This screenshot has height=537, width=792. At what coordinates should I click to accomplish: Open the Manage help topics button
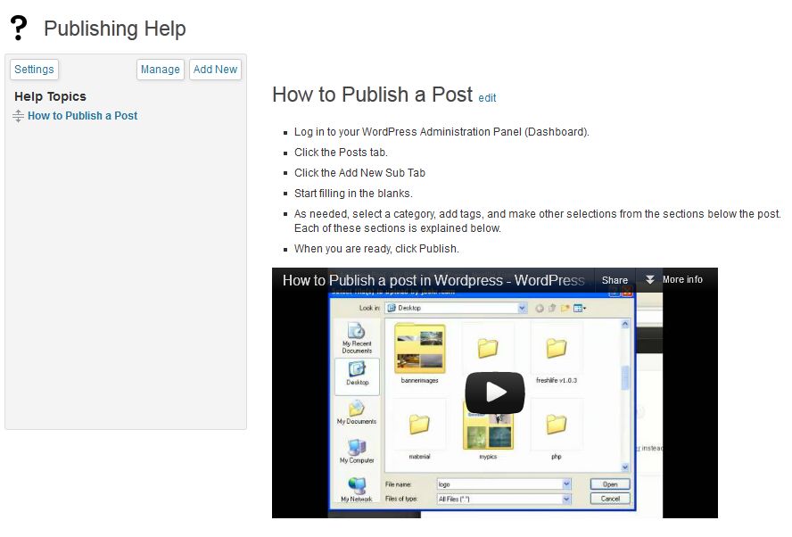[x=161, y=70]
